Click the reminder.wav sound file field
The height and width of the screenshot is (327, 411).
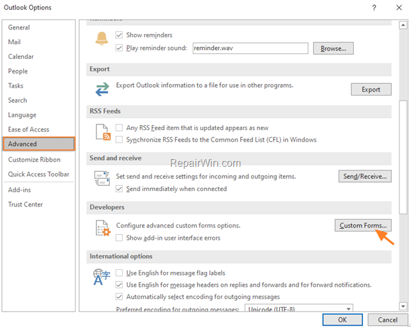(250, 48)
